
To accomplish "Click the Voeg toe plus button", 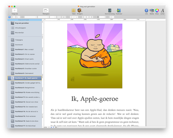I will pos(15,10).
